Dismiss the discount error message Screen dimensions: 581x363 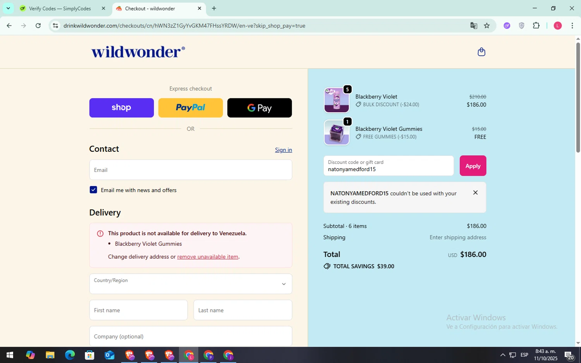tap(475, 193)
